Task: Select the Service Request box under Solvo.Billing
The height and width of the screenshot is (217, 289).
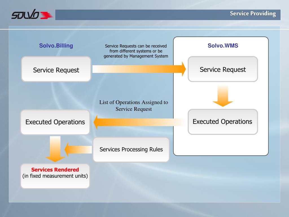Action: (56, 69)
